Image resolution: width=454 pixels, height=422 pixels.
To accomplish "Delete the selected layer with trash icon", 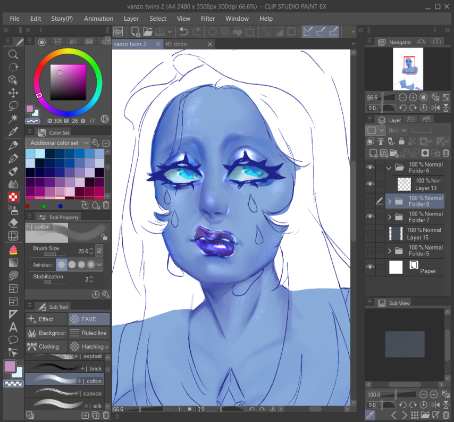I will 446,153.
